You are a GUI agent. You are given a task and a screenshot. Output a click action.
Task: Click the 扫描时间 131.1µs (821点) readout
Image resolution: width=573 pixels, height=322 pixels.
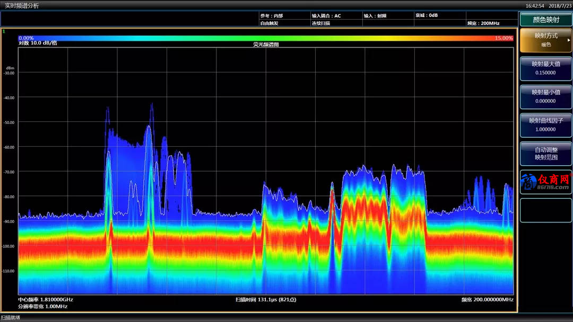[x=266, y=299]
